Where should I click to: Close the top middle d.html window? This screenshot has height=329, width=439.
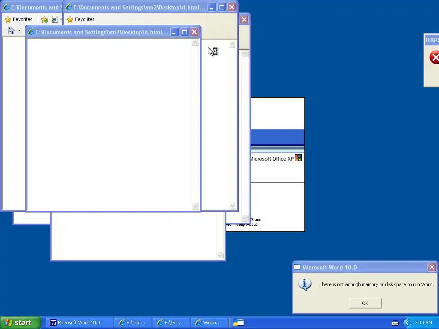click(x=232, y=7)
